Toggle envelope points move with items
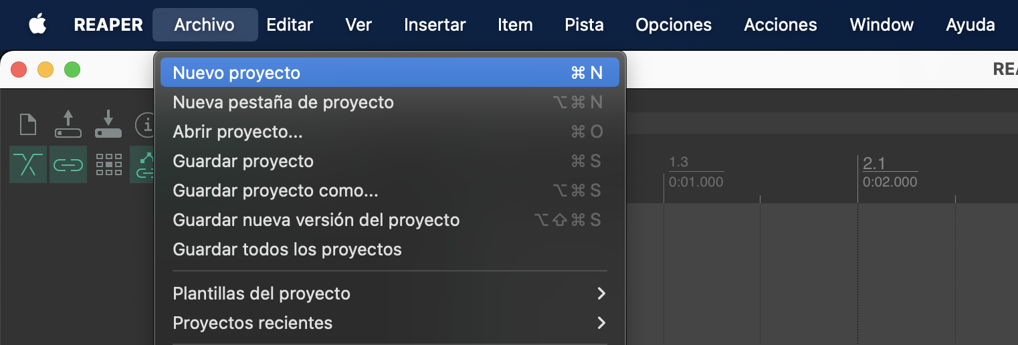1018x345 pixels. point(144,164)
